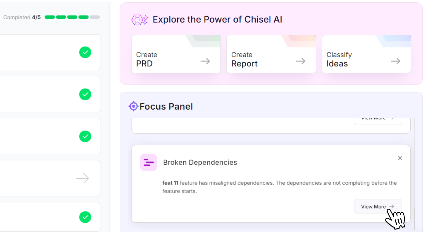Click the Focus Panel scrollbar
The width and height of the screenshot is (425, 232).
(x=414, y=218)
